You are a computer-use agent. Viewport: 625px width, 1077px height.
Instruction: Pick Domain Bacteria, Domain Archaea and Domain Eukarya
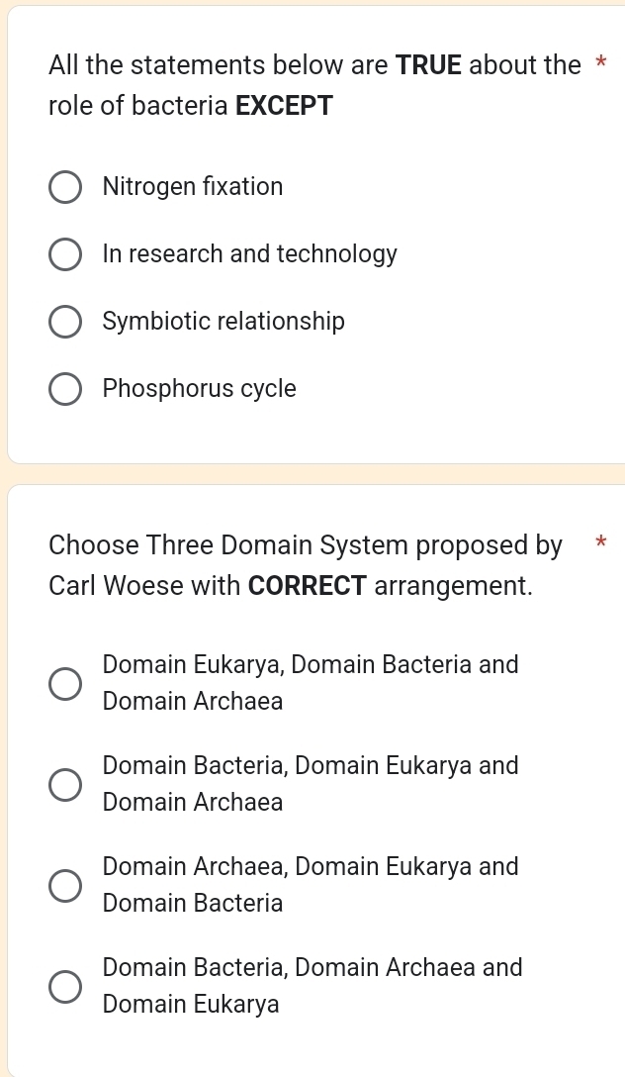tap(64, 986)
